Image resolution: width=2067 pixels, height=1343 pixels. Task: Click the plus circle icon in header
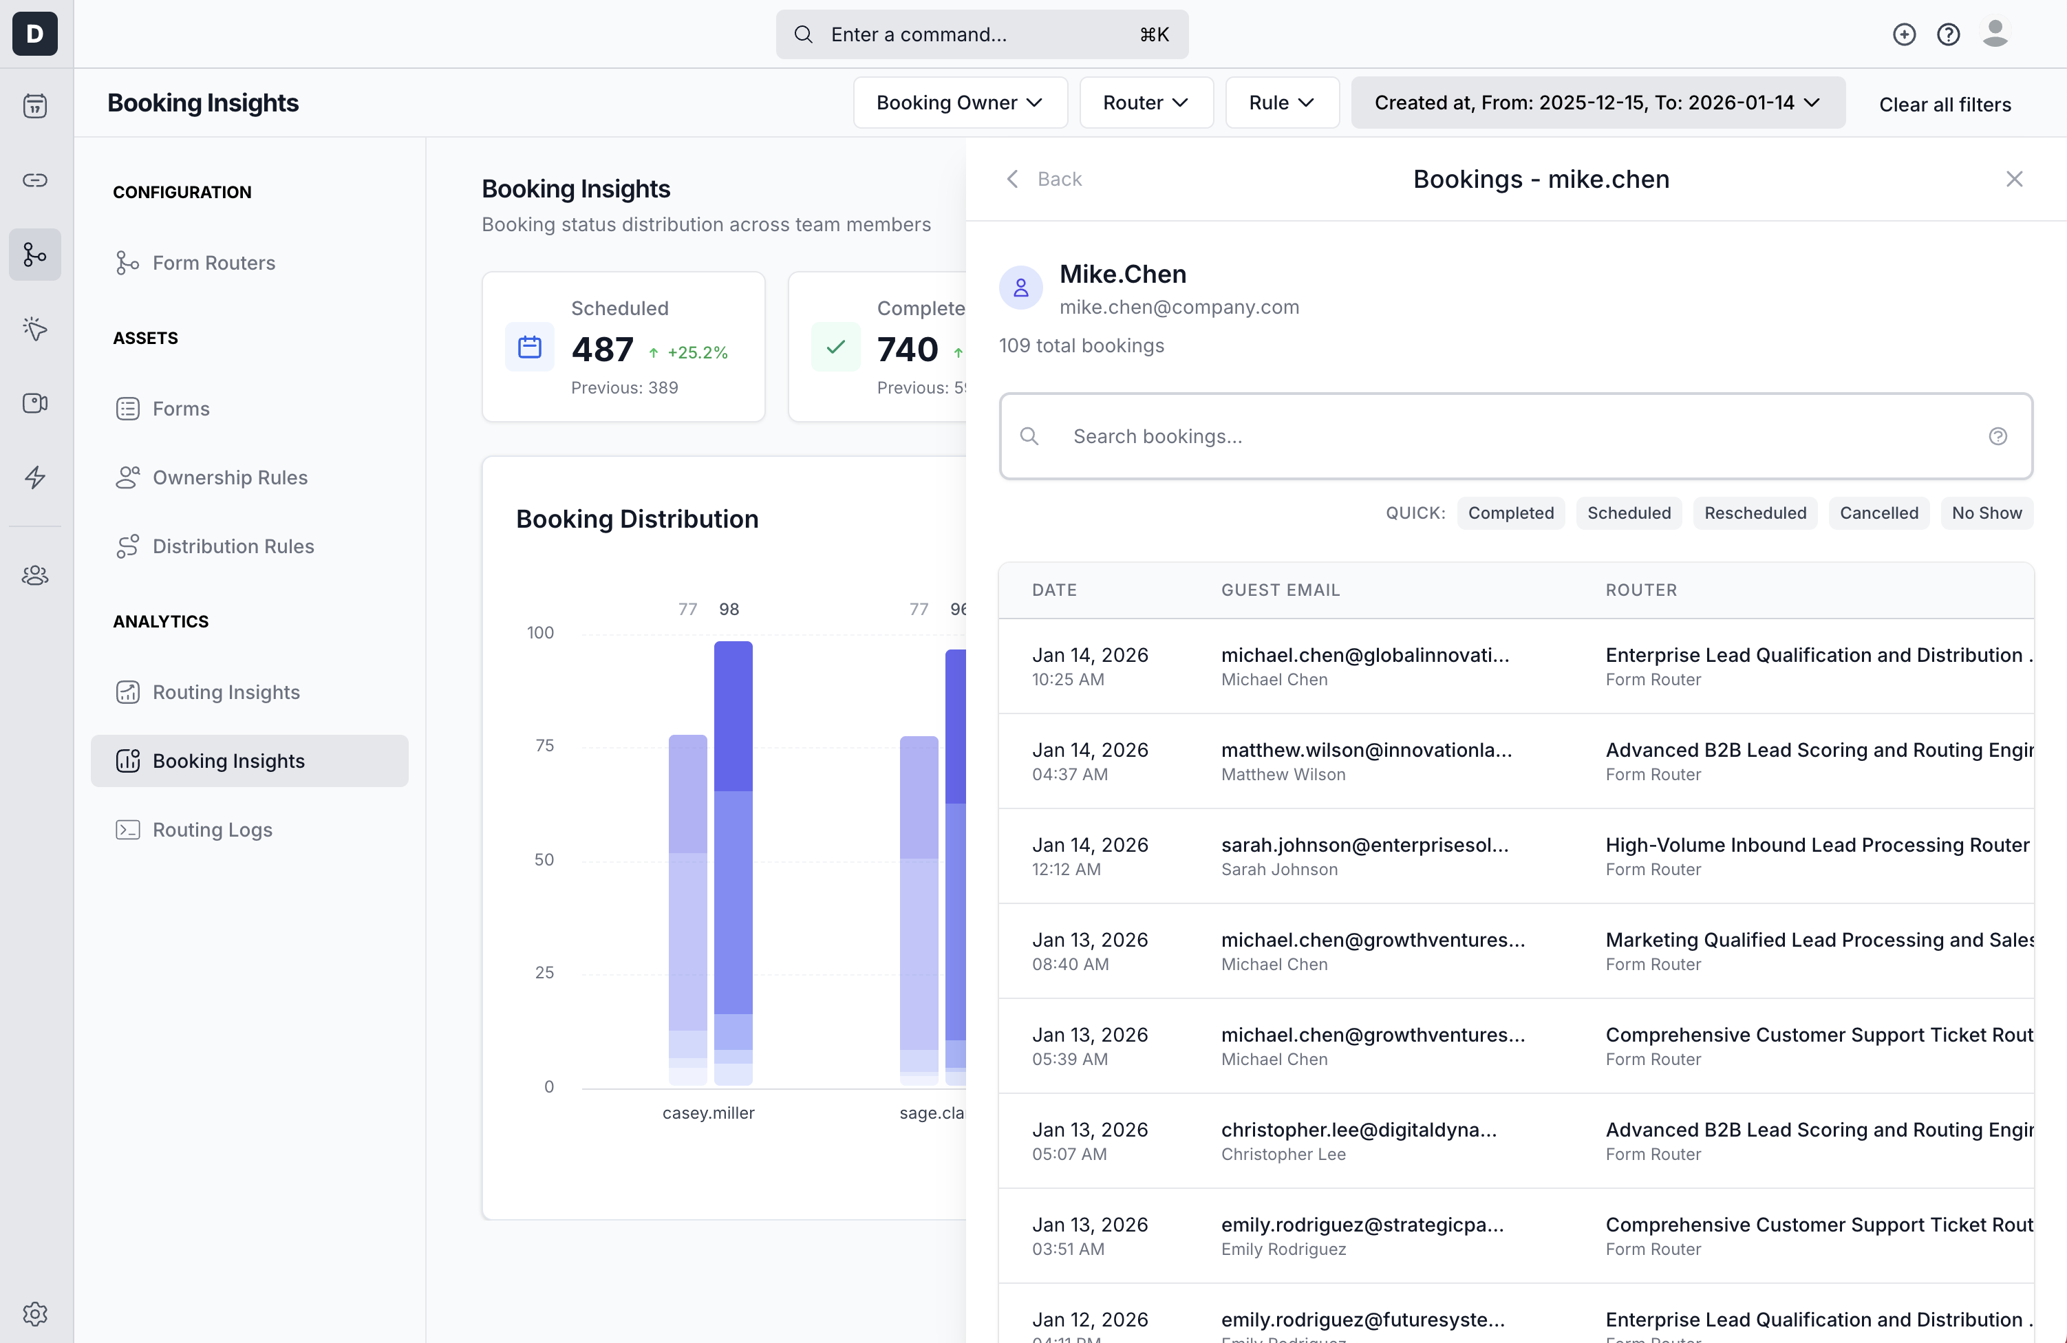(1904, 34)
